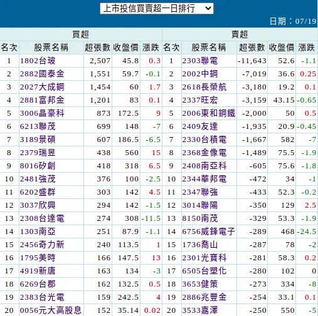318x316 pixels.
Task: Open stock link 3014聯陽
Action: [200, 205]
